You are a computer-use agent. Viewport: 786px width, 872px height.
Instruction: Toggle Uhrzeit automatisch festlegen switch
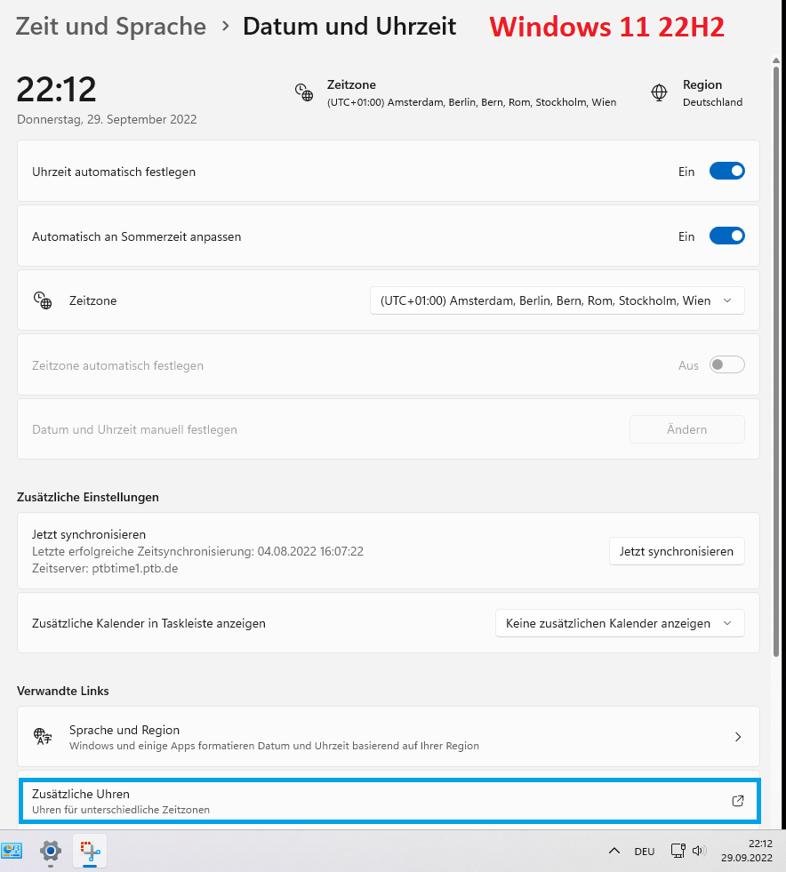tap(726, 172)
